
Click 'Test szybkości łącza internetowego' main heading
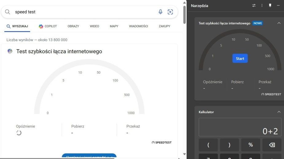click(59, 51)
